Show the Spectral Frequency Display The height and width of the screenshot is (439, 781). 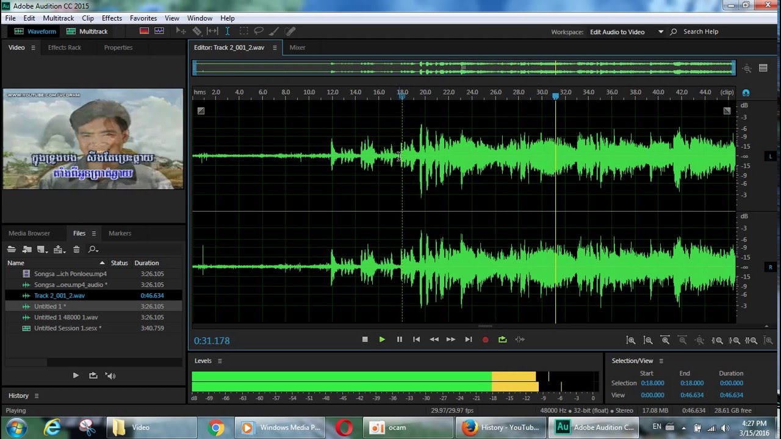click(x=144, y=31)
